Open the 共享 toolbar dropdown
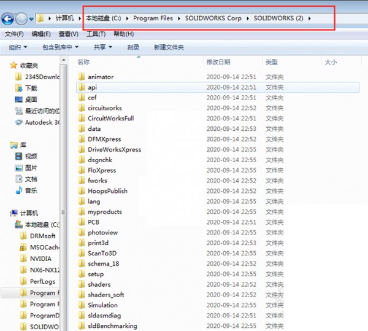The width and height of the screenshot is (368, 331). tap(103, 47)
